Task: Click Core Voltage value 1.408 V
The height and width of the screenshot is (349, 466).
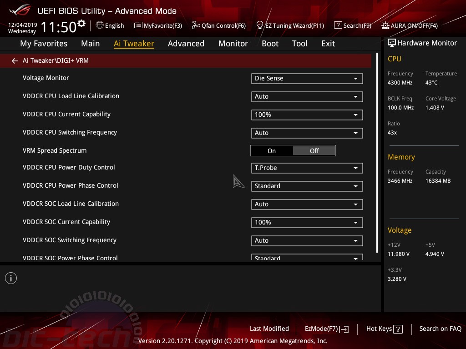Action: point(435,107)
